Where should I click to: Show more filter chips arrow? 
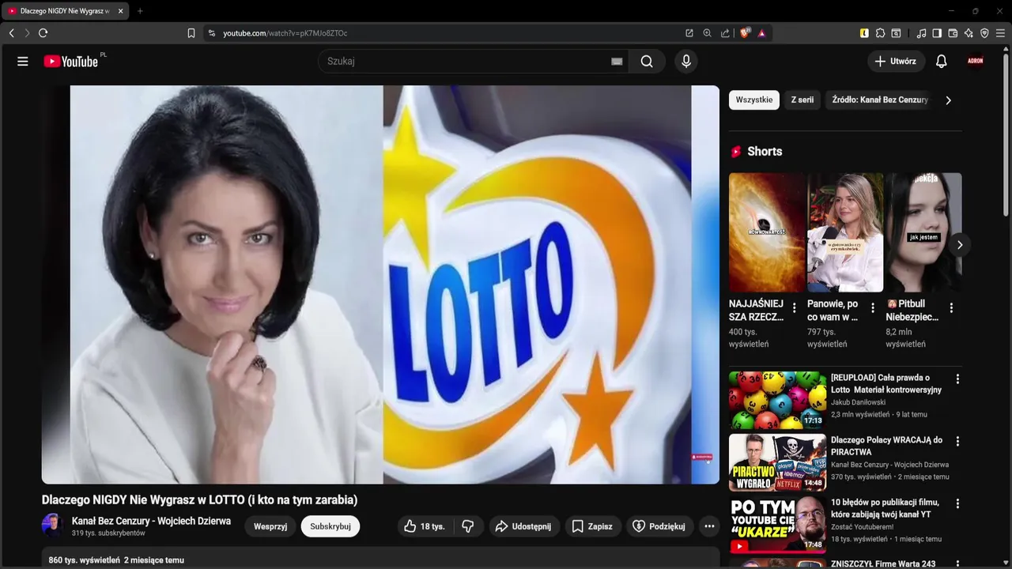click(x=948, y=100)
